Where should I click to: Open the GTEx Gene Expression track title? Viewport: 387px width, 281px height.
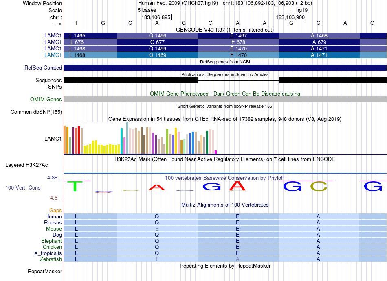tap(225, 119)
